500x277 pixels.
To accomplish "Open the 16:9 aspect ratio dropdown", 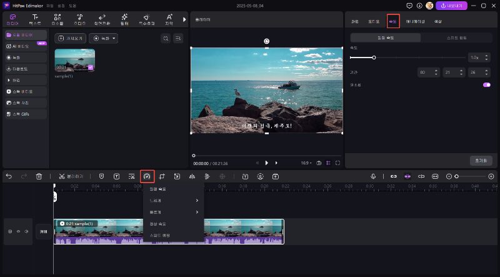I will point(306,163).
